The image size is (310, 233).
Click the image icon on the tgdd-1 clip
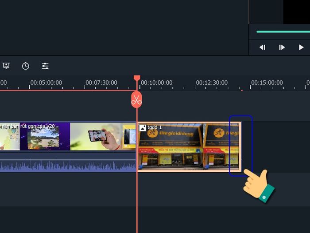[x=143, y=128]
